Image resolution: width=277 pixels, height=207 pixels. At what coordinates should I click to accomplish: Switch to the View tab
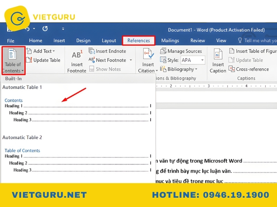pyautogui.click(x=221, y=41)
